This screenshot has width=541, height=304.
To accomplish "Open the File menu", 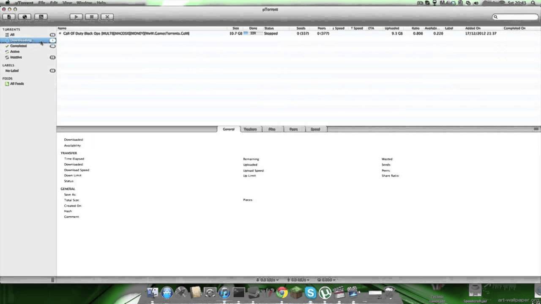I will coord(42,3).
